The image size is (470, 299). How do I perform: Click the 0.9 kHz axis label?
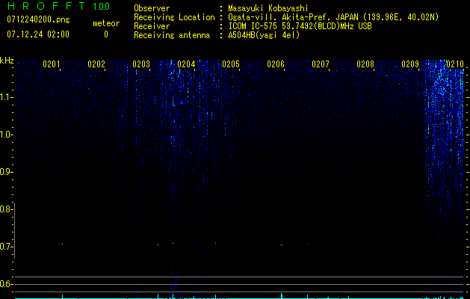[x=5, y=172]
